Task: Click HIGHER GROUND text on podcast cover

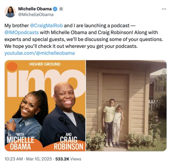Action: (x=45, y=64)
